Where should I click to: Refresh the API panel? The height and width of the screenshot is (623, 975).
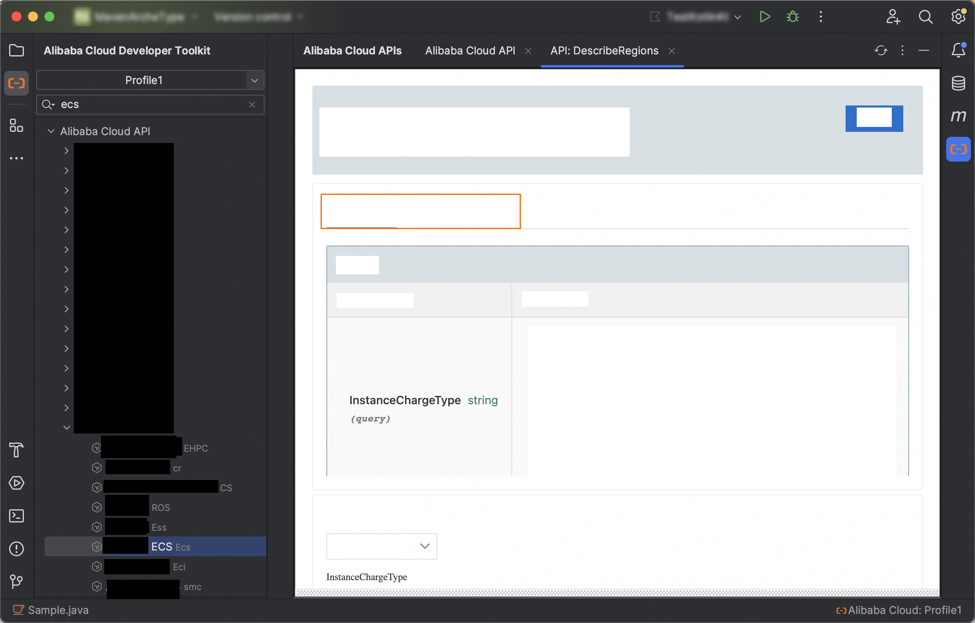pyautogui.click(x=881, y=50)
